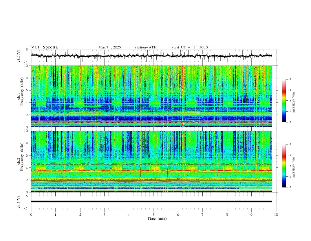Click the "station=ATH" header label
This screenshot has width=311, height=241.
point(146,47)
